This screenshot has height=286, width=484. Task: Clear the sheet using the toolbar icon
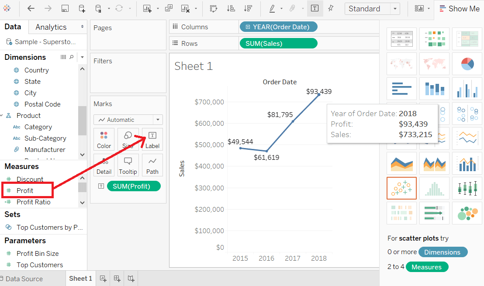(185, 9)
